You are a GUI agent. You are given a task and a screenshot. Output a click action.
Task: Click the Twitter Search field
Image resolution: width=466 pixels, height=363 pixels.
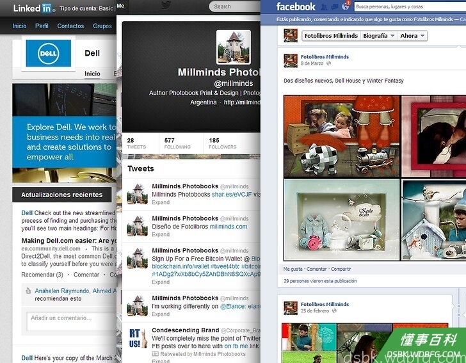click(235, 6)
